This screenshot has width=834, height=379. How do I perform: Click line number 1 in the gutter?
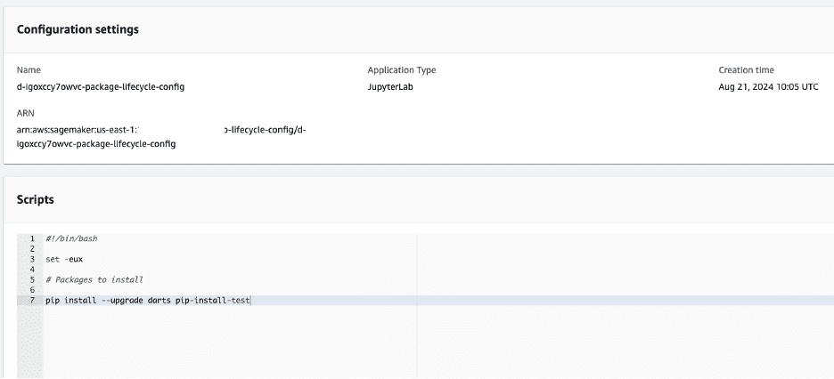tap(32, 238)
